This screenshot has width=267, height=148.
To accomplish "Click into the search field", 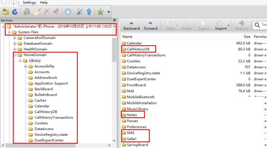I will point(260,25).
